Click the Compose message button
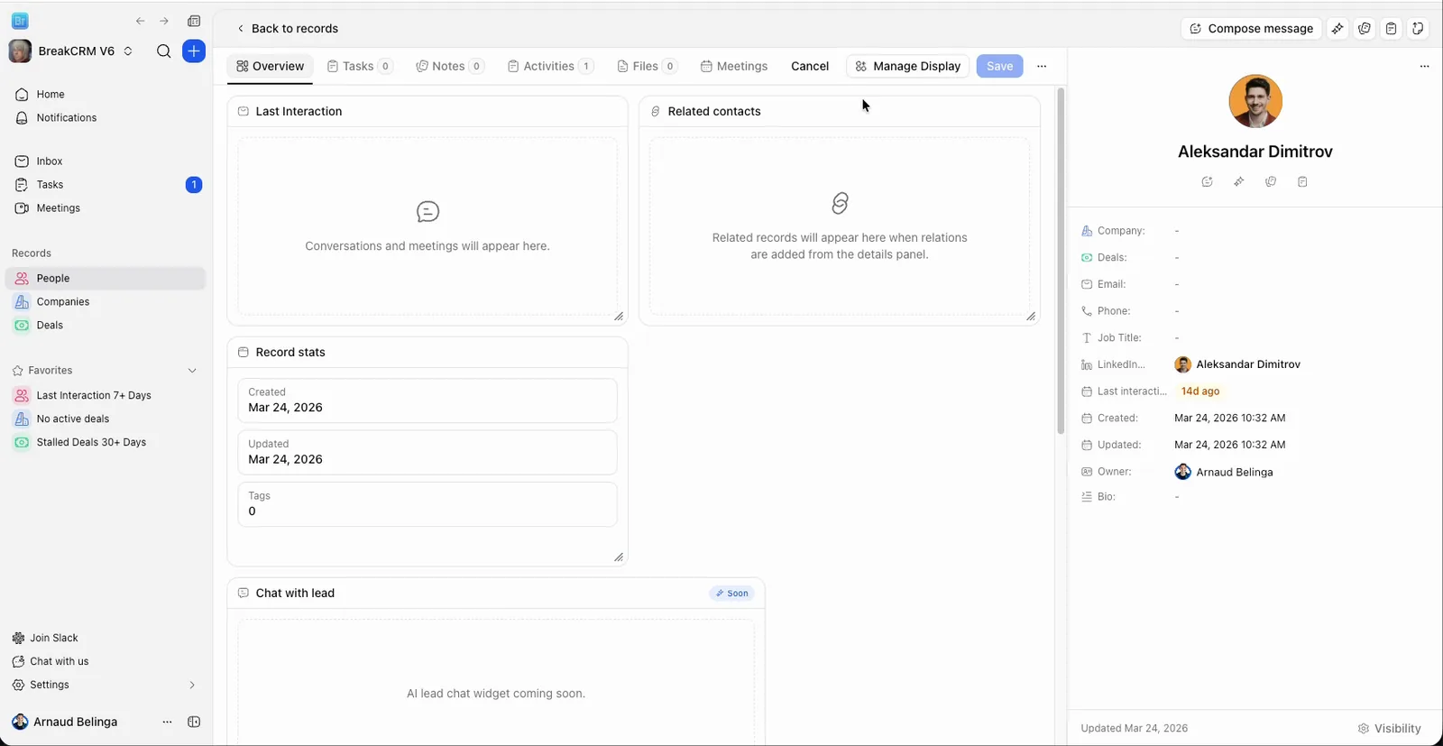1443x746 pixels. [x=1251, y=29]
